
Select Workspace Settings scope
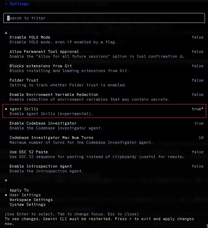tap(31, 200)
